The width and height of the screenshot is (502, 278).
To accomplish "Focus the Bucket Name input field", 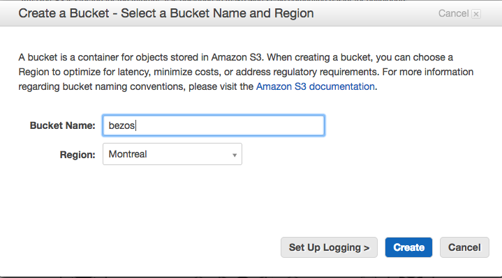I will [214, 125].
